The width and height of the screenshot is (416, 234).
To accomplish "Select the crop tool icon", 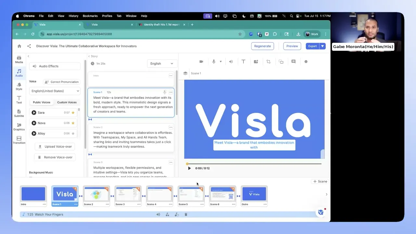I will [x=268, y=61].
